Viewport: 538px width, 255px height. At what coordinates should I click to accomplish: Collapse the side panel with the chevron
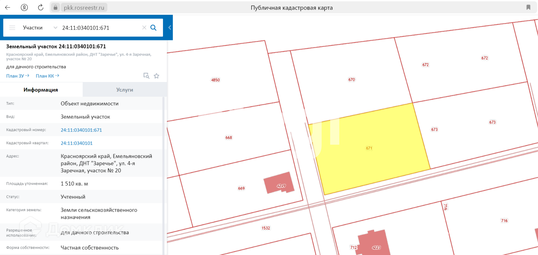tap(170, 28)
